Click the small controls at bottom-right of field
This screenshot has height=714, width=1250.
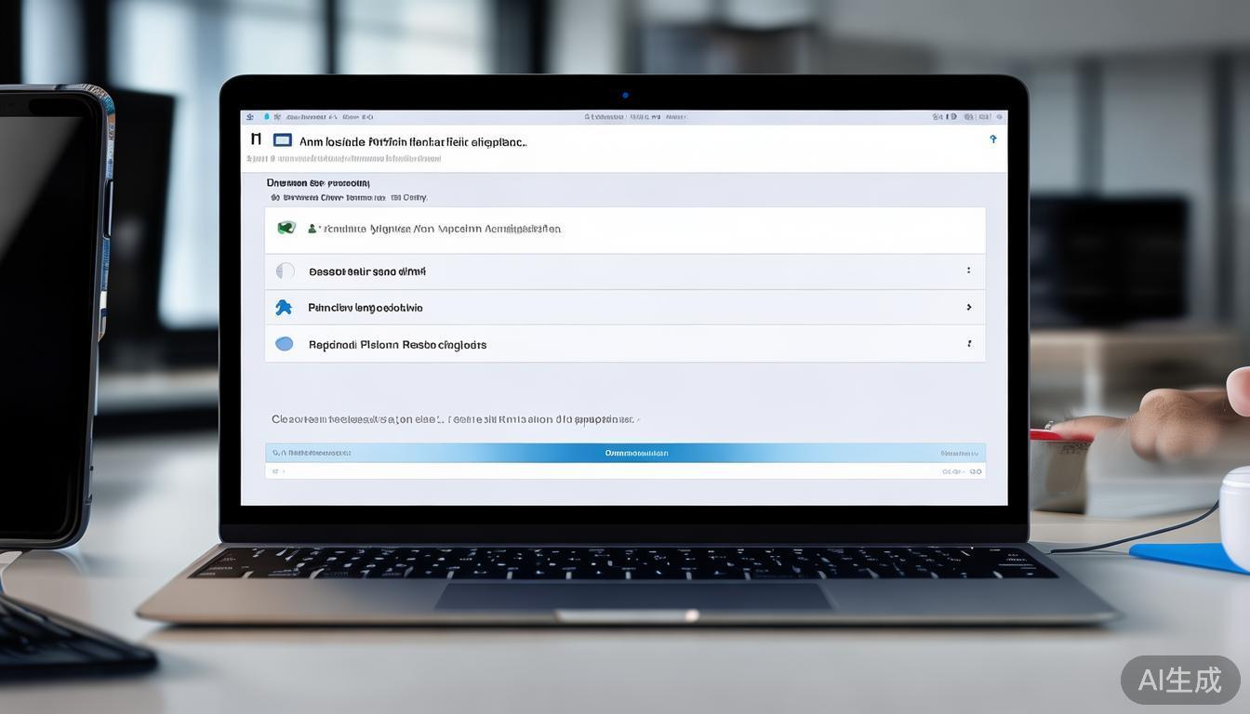point(962,472)
